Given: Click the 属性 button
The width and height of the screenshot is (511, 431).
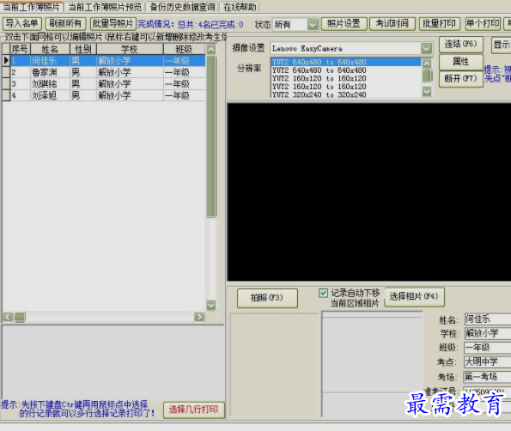Looking at the screenshot, I should click(461, 62).
